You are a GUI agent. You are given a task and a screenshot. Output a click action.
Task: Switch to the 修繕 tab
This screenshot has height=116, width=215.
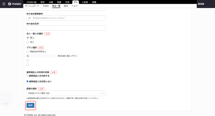pyautogui.click(x=94, y=2)
